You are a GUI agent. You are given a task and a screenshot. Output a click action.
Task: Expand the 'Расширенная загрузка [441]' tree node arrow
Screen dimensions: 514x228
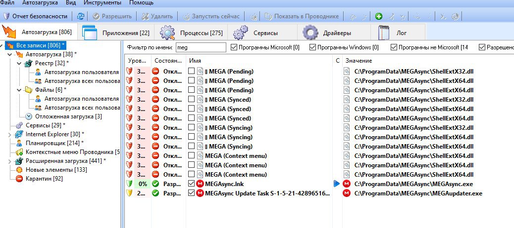click(9, 161)
